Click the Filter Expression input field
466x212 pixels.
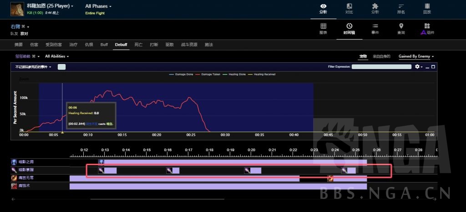tap(381, 67)
